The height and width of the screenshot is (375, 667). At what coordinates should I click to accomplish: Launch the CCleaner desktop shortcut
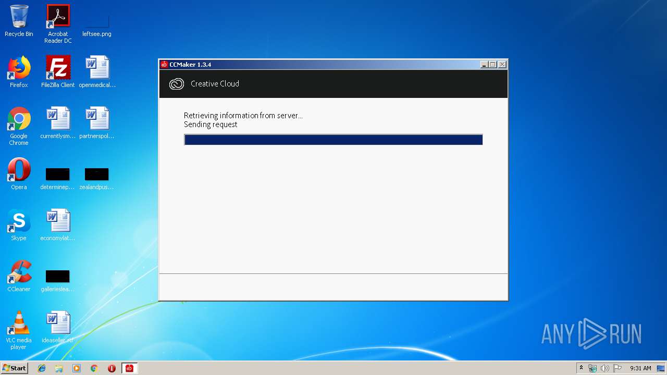click(19, 276)
